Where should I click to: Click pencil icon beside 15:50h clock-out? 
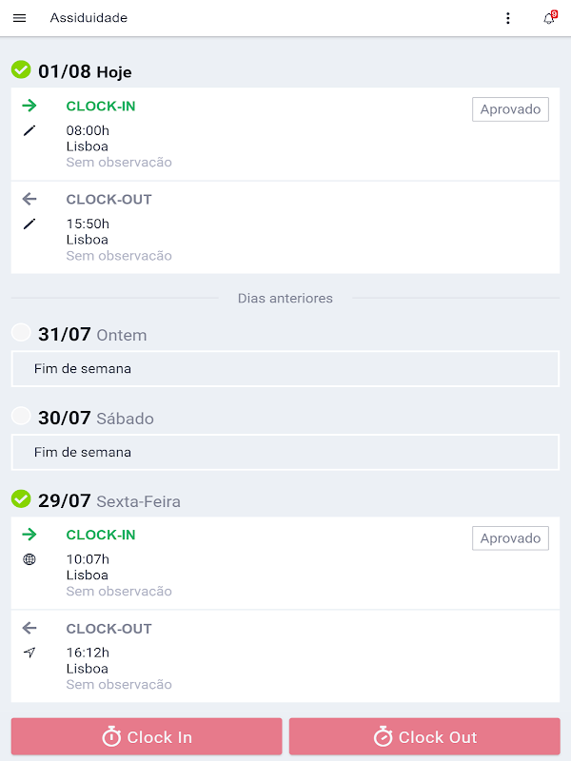point(30,224)
